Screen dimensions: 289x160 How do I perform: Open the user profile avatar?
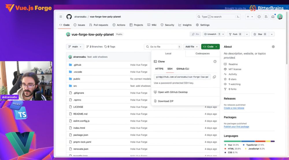pos(280,17)
